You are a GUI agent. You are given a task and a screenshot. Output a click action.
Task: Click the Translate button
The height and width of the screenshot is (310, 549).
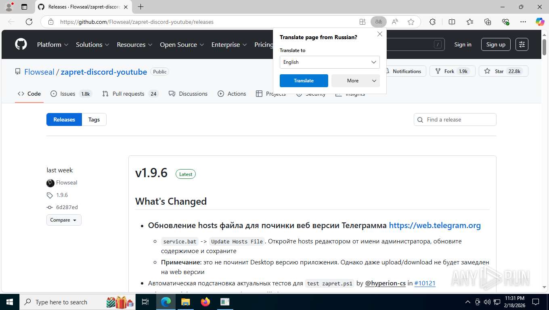[304, 81]
